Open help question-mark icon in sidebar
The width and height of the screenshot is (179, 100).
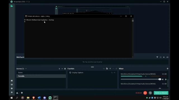coord(12,88)
